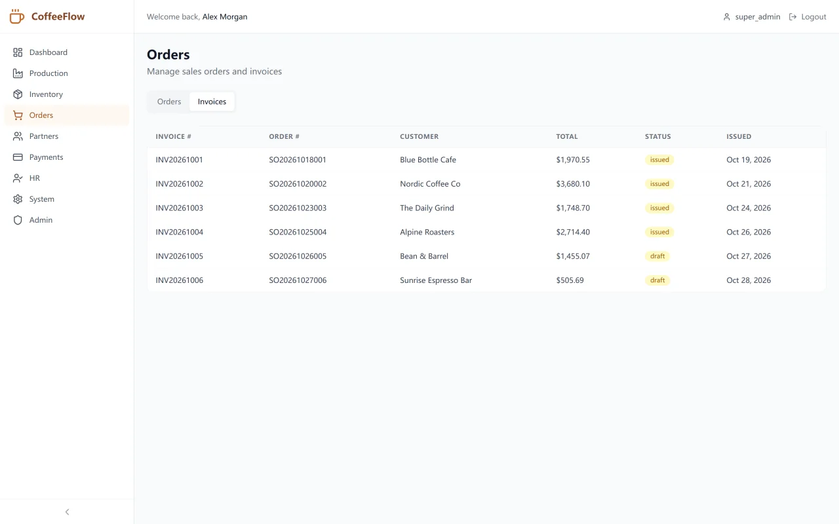Go to the Admin section label
Viewport: 839px width, 524px height.
(x=41, y=220)
